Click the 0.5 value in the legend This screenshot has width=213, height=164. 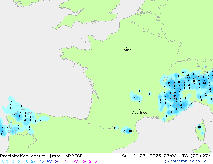(x=5, y=161)
